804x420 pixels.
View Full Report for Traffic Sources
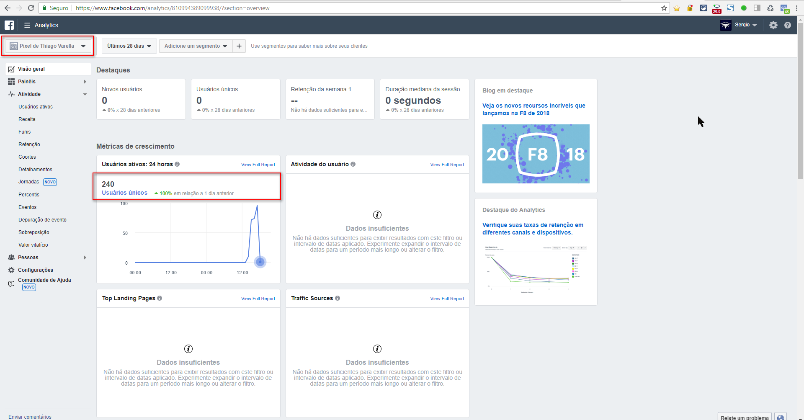coord(447,299)
